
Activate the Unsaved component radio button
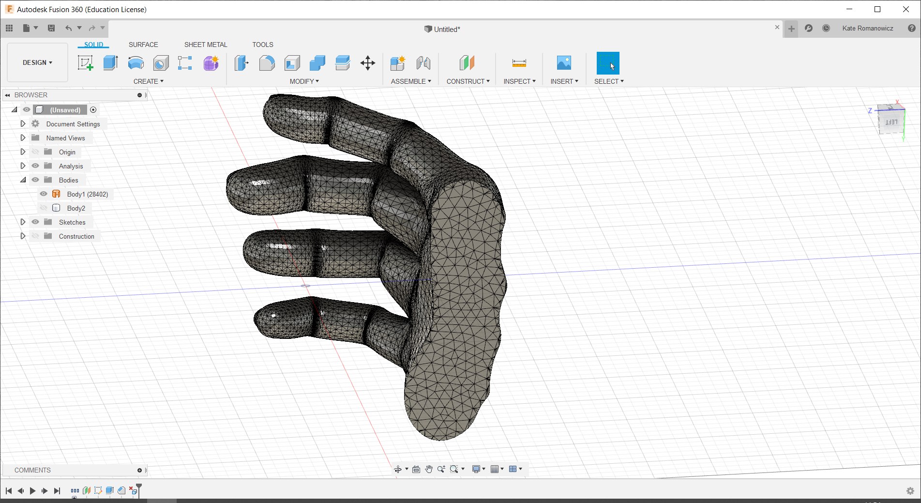[93, 110]
